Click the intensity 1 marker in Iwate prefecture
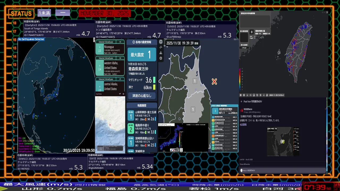This screenshot has height=191, width=340. tap(193, 109)
